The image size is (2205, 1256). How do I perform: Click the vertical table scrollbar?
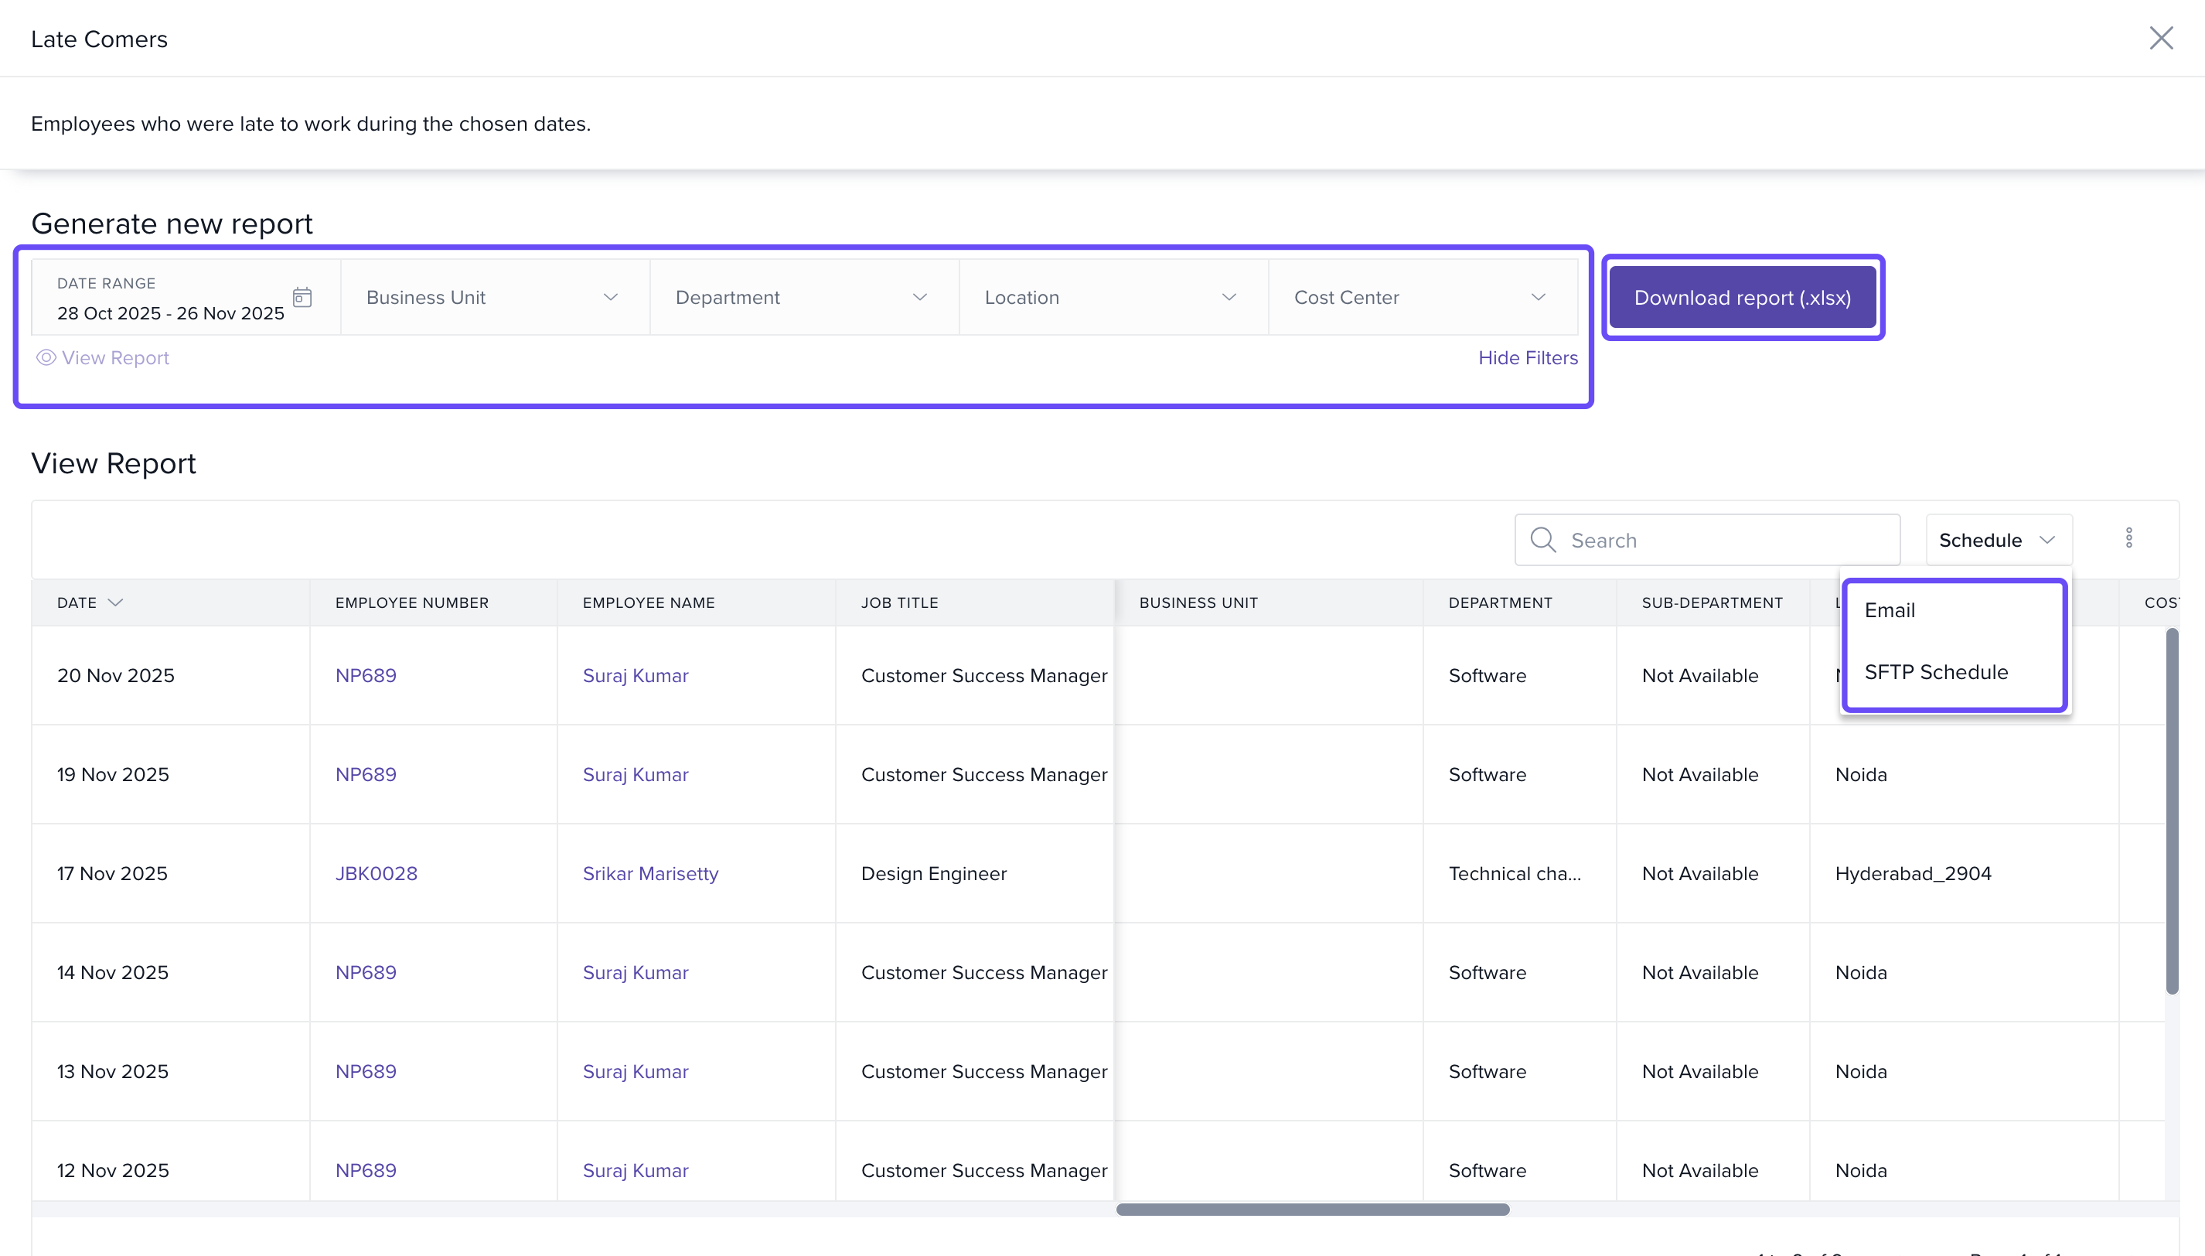2172,811
